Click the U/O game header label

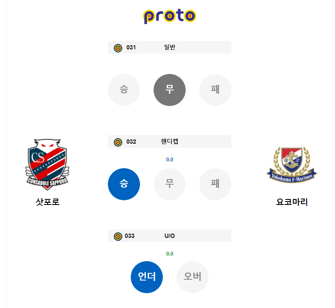coord(170,236)
